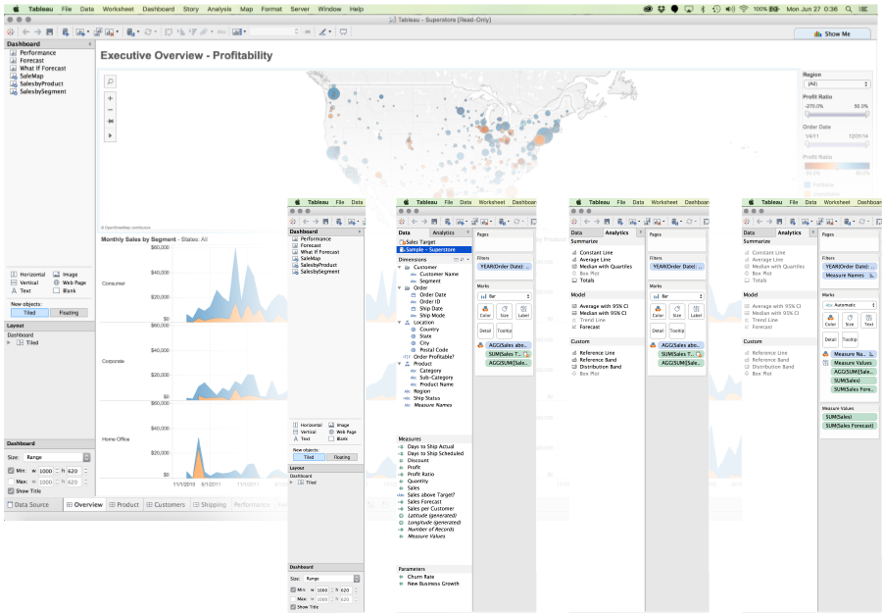The width and height of the screenshot is (883, 613).
Task: Switch to the Product sheet tab
Action: click(123, 505)
